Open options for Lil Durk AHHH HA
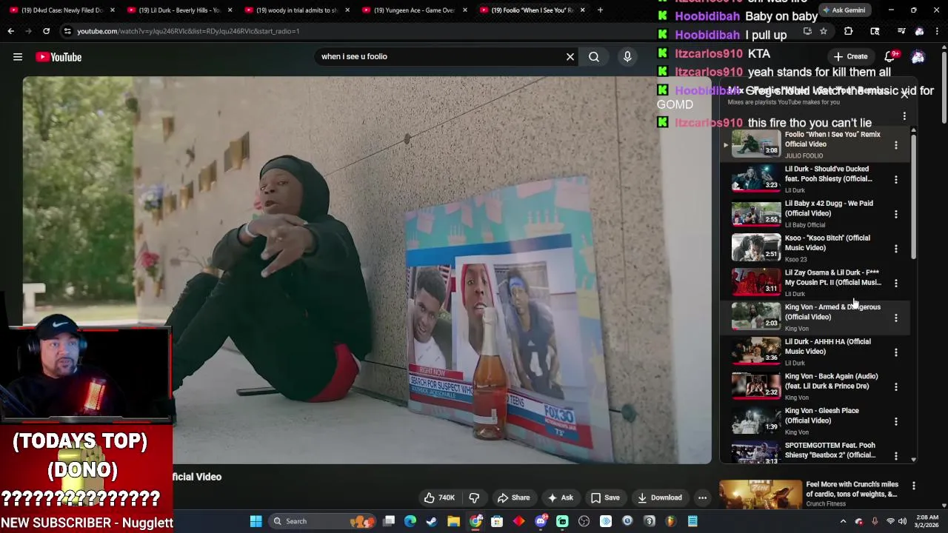The height and width of the screenshot is (533, 948). tap(895, 352)
